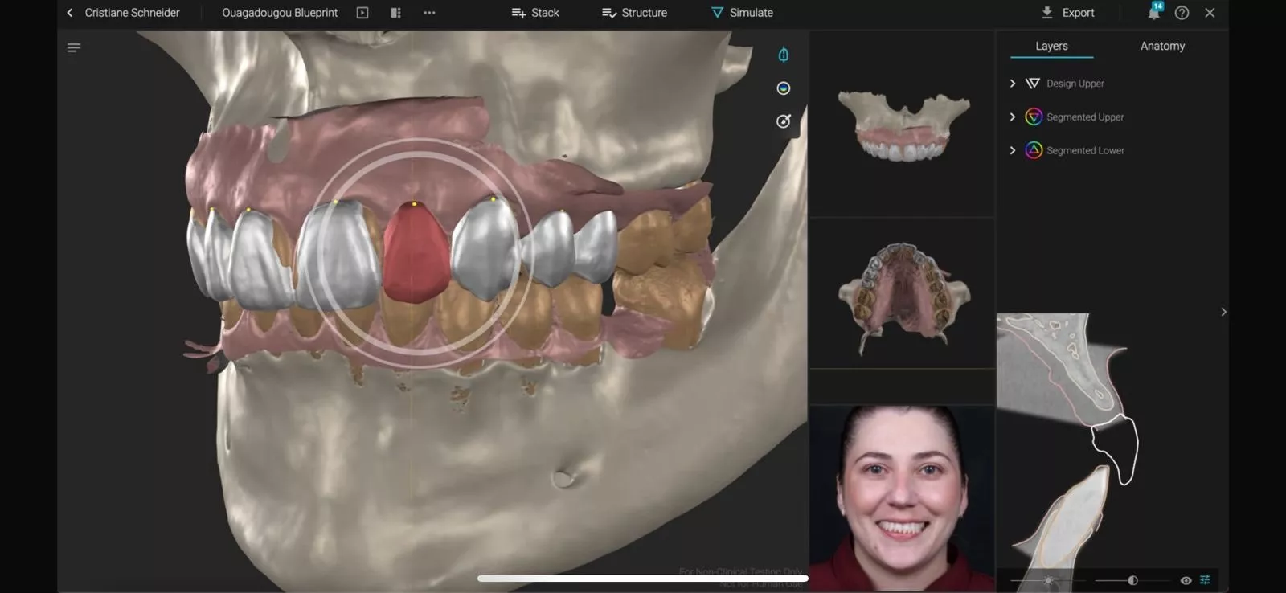
Task: Click the Export button
Action: [1067, 13]
